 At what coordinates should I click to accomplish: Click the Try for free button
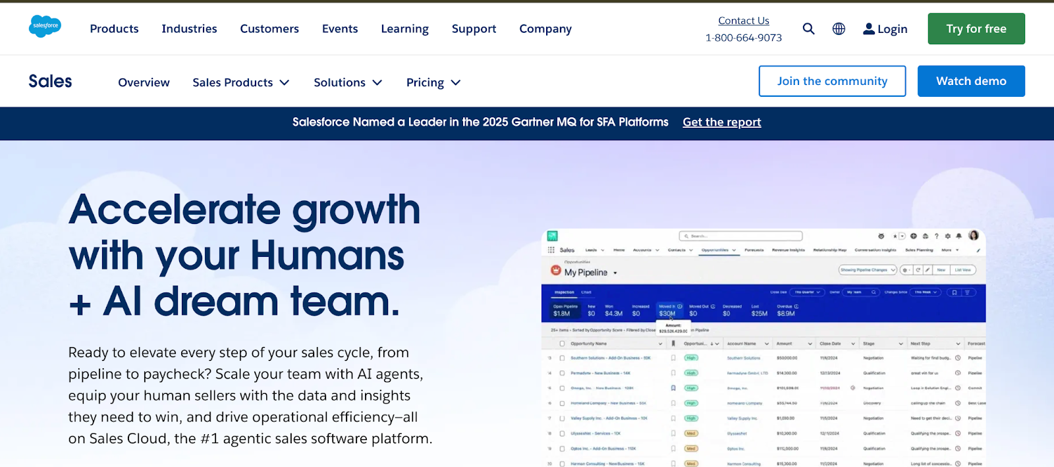[x=976, y=28]
